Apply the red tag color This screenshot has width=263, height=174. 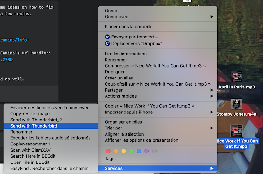108,151
